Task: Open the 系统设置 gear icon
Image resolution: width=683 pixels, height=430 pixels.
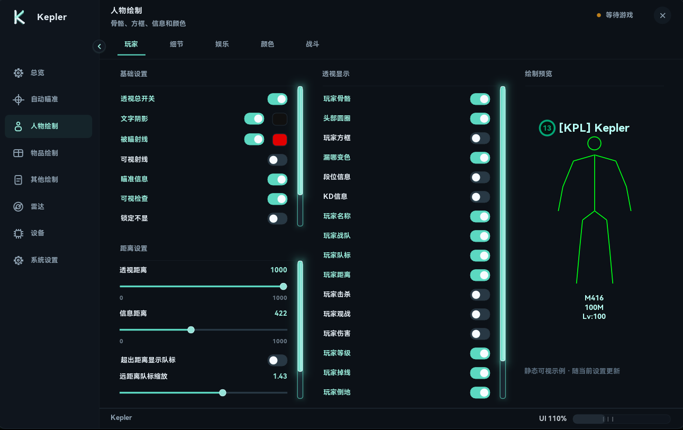Action: tap(19, 260)
